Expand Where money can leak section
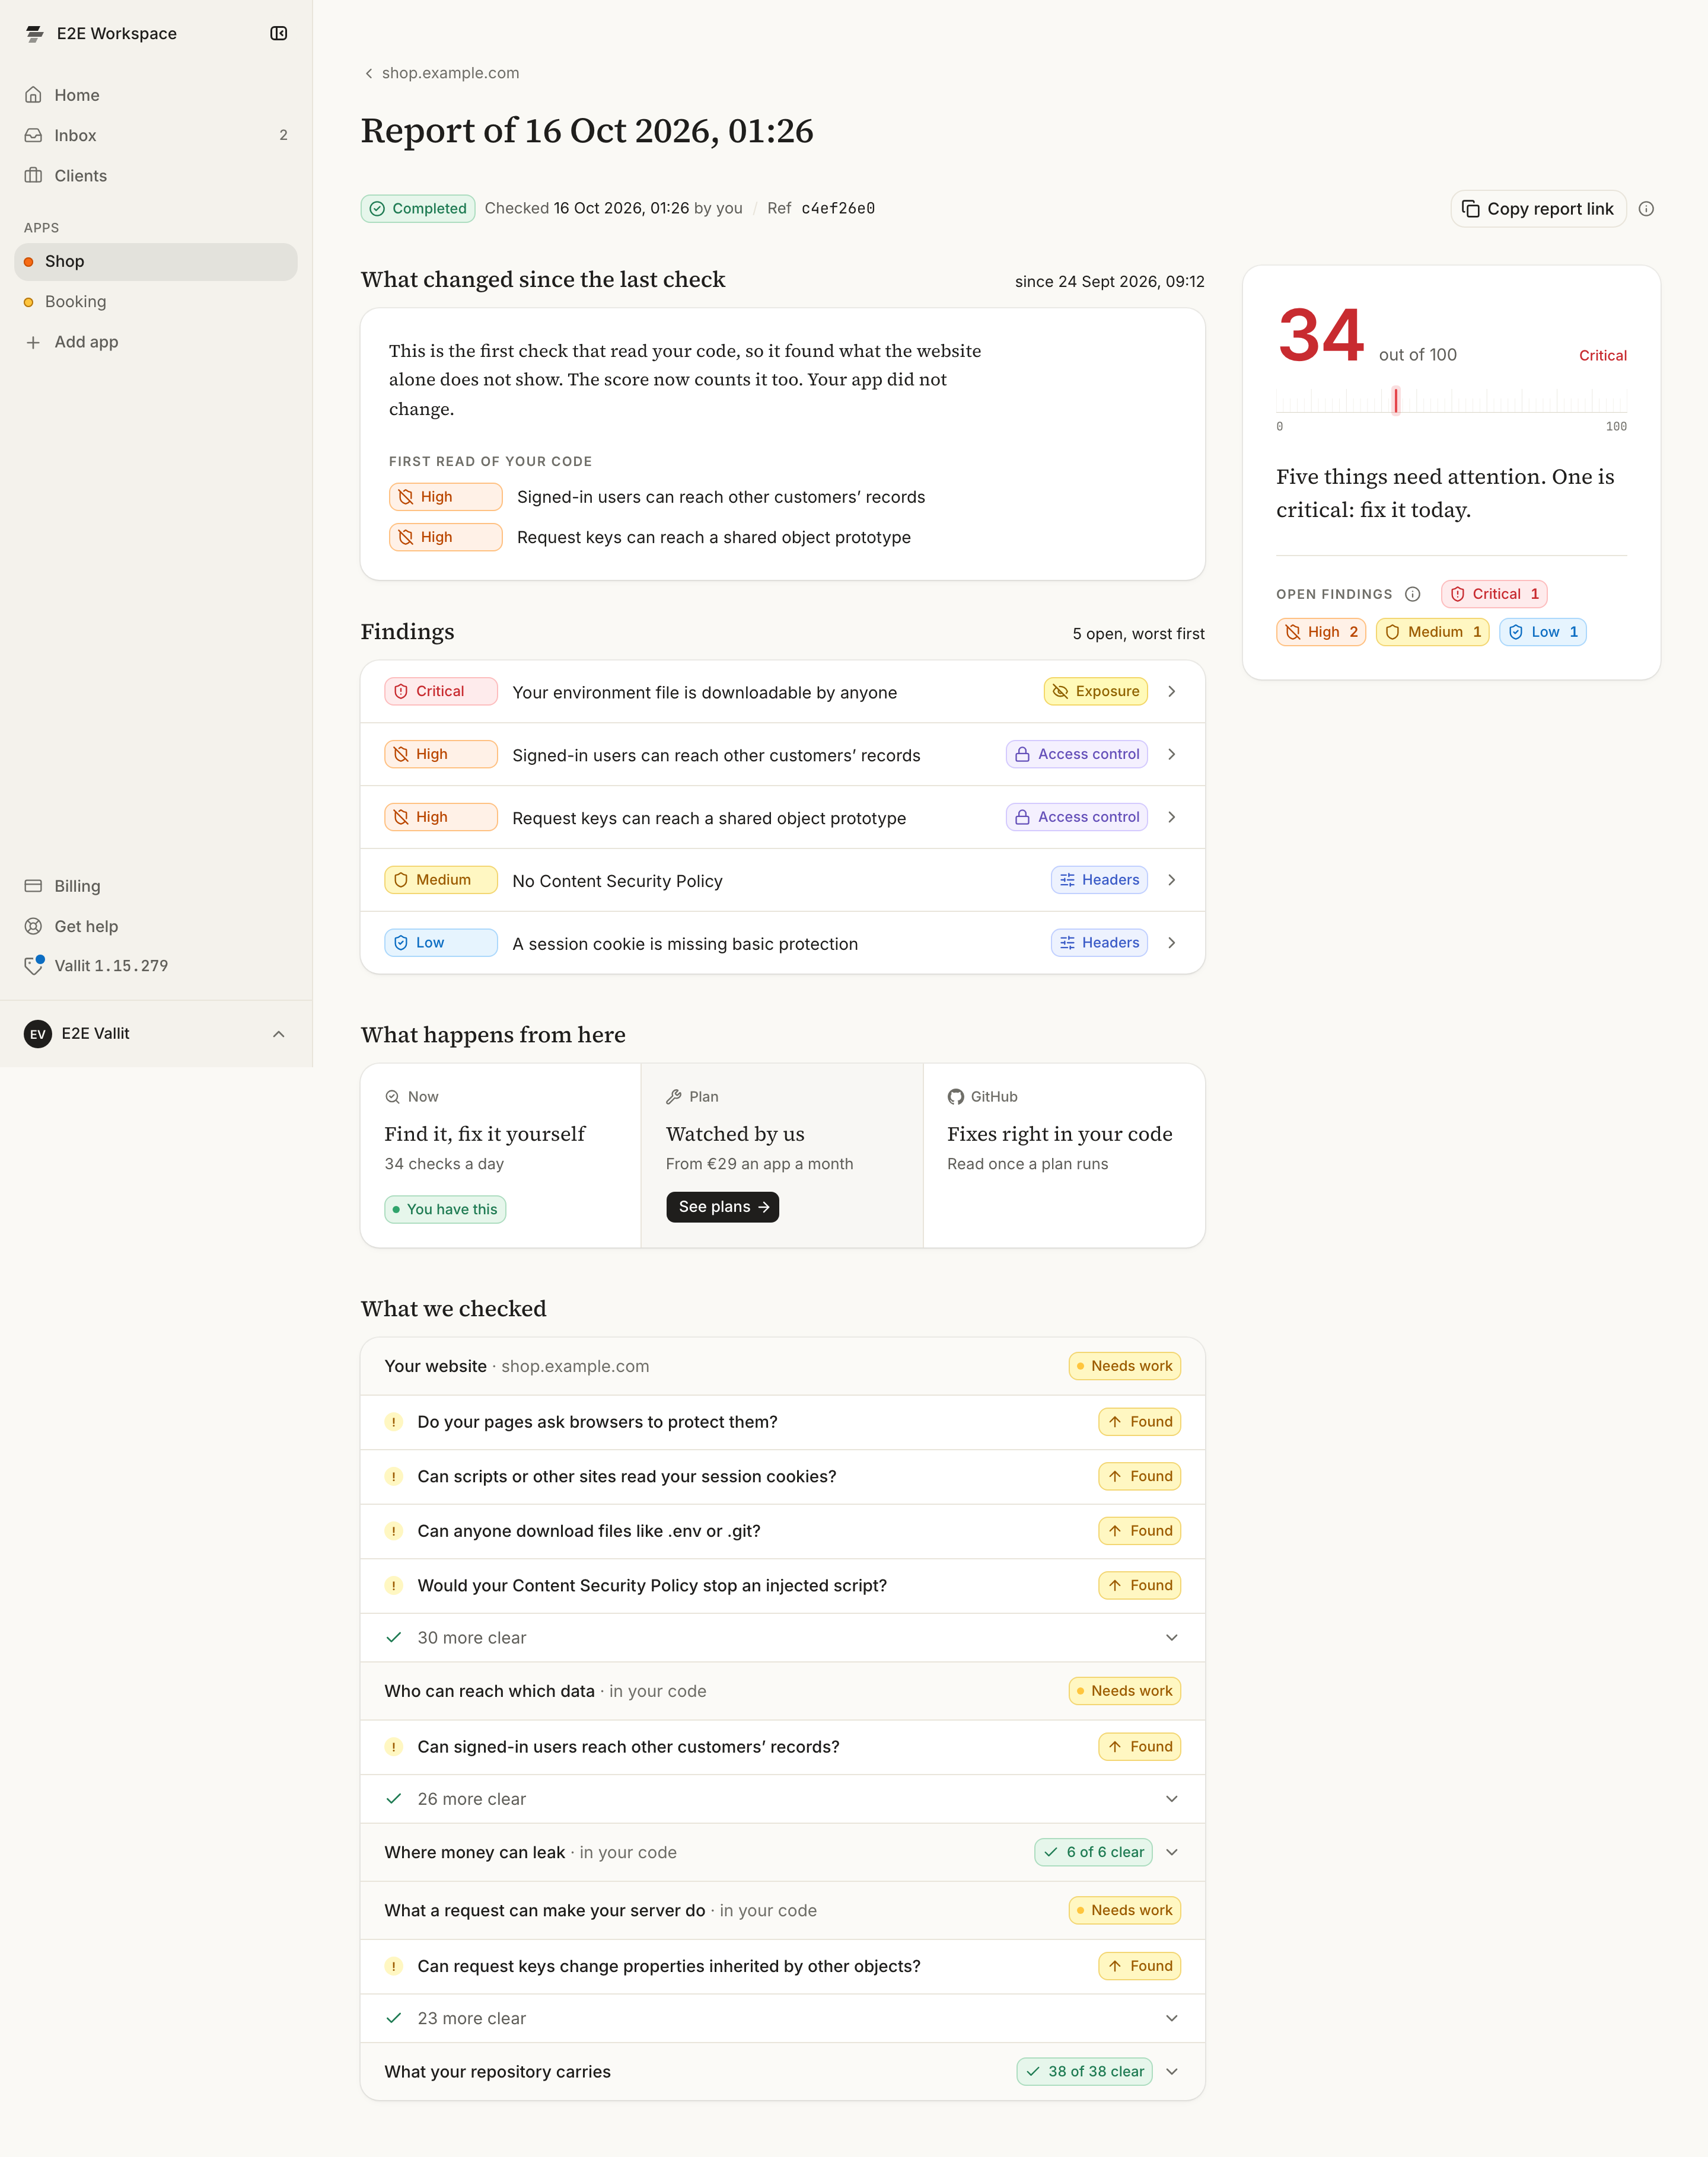Viewport: 1708px width, 2157px height. click(782, 1853)
